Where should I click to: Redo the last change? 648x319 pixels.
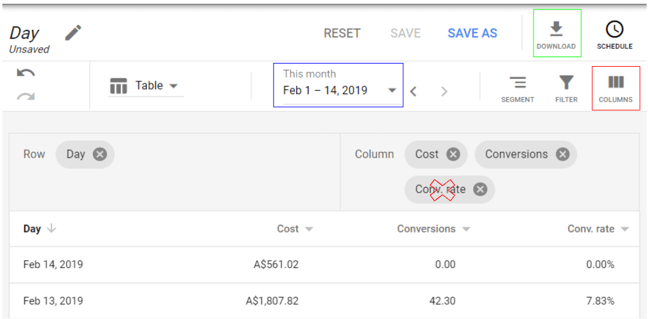tap(25, 97)
